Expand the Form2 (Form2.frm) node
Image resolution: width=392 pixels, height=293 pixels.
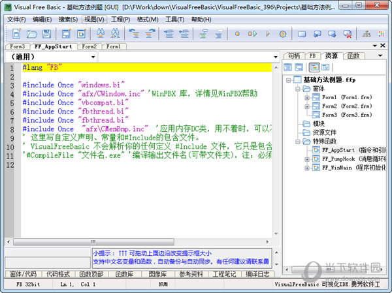pyautogui.click(x=307, y=106)
